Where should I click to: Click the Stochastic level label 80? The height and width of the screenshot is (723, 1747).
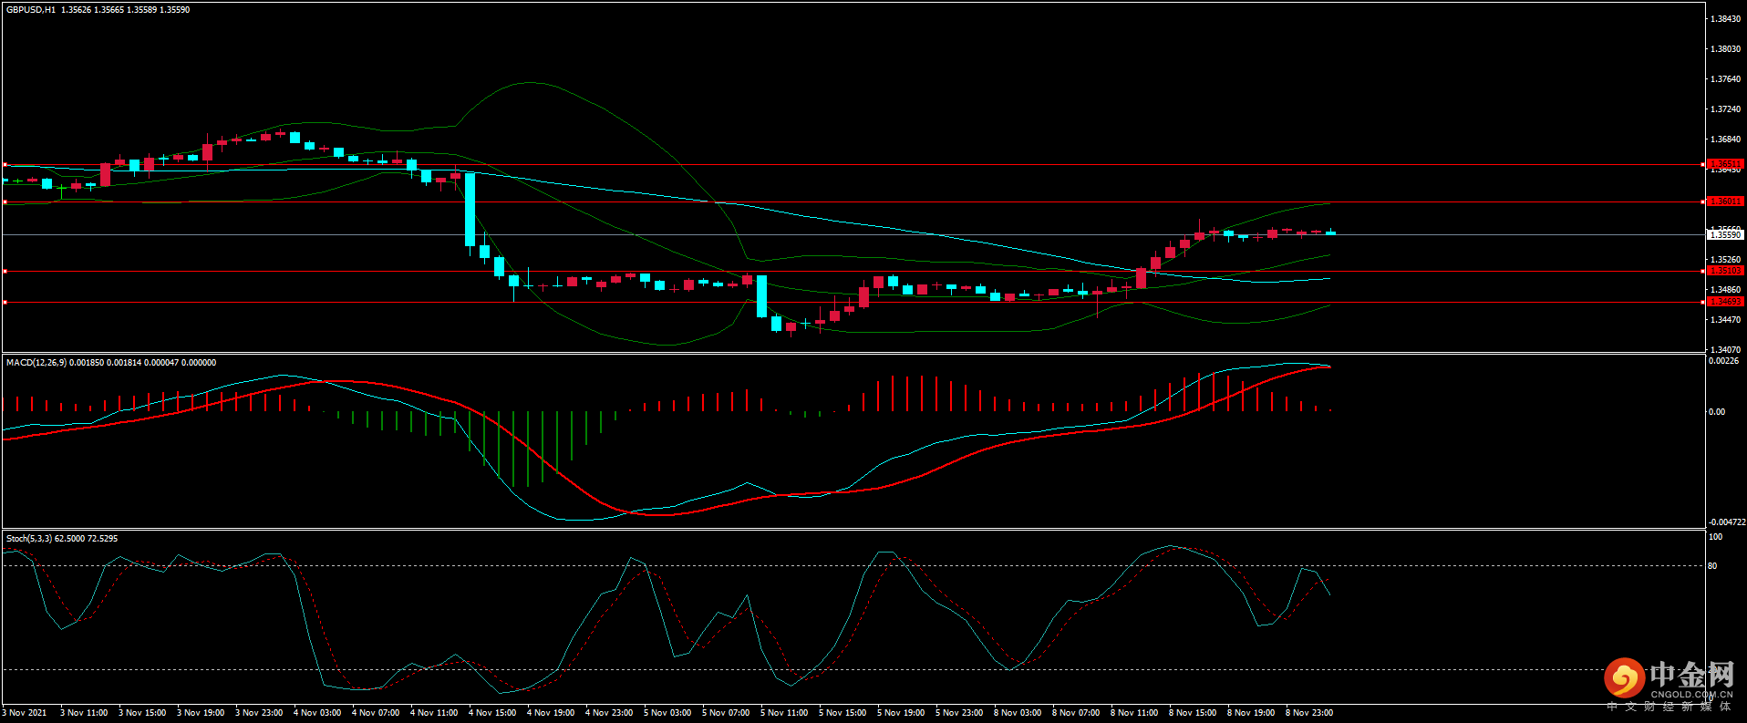point(1712,566)
